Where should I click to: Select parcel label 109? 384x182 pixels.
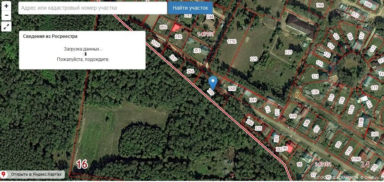293,116
